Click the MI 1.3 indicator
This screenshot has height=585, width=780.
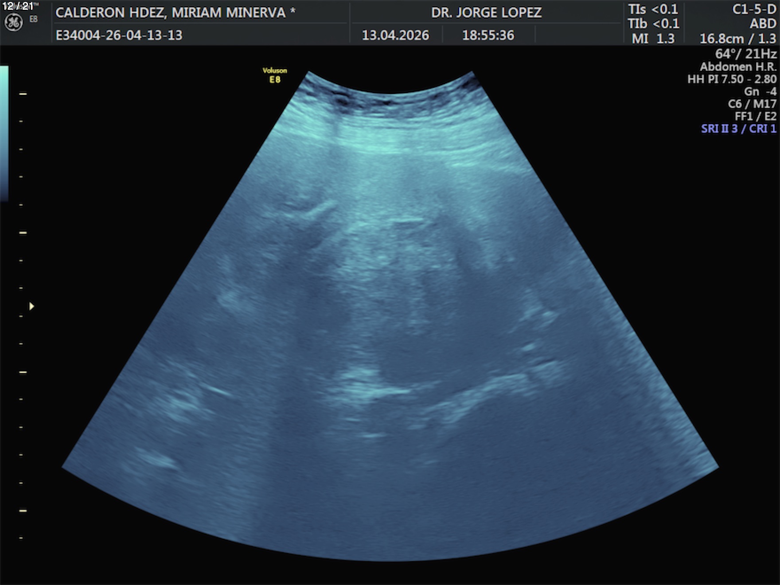653,39
